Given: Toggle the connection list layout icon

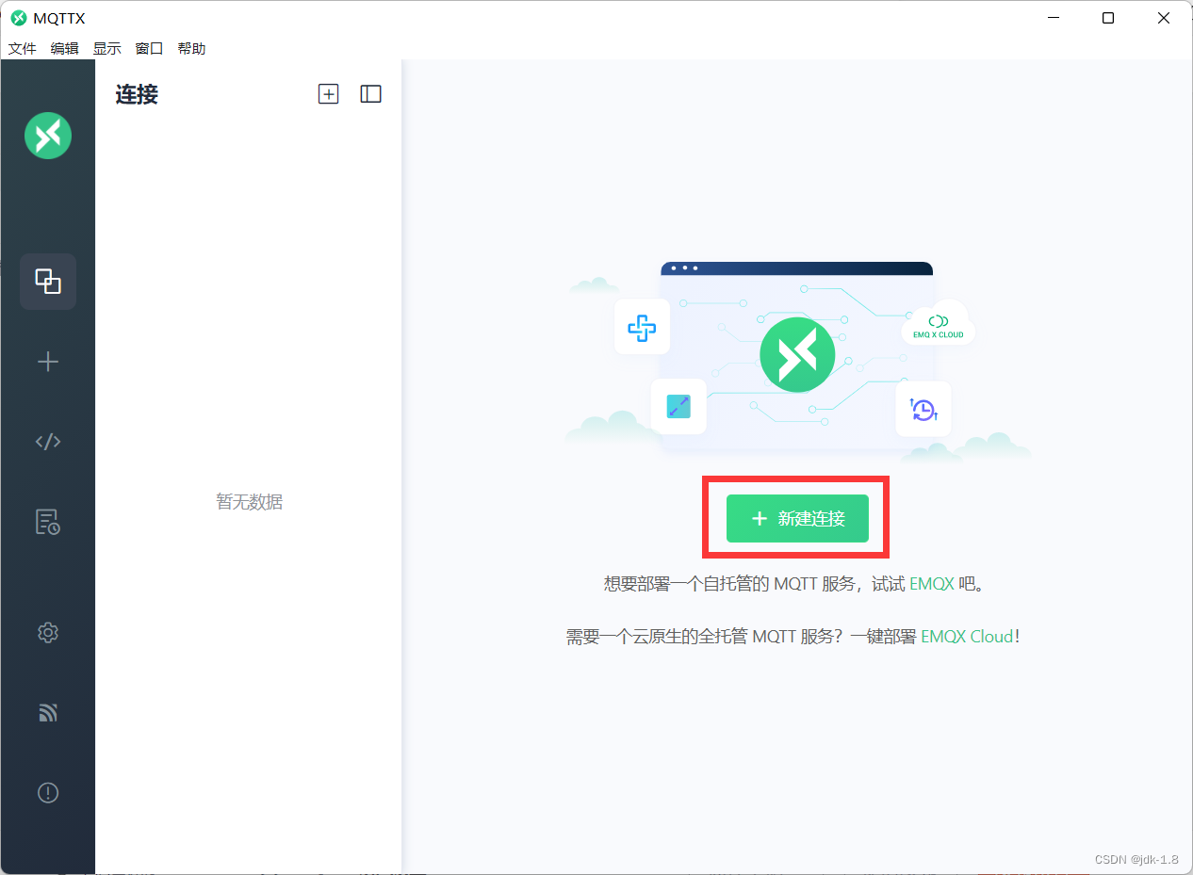Looking at the screenshot, I should tap(371, 94).
